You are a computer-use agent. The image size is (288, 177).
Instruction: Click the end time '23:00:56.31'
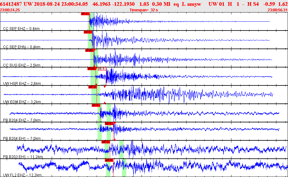[x=278, y=10]
